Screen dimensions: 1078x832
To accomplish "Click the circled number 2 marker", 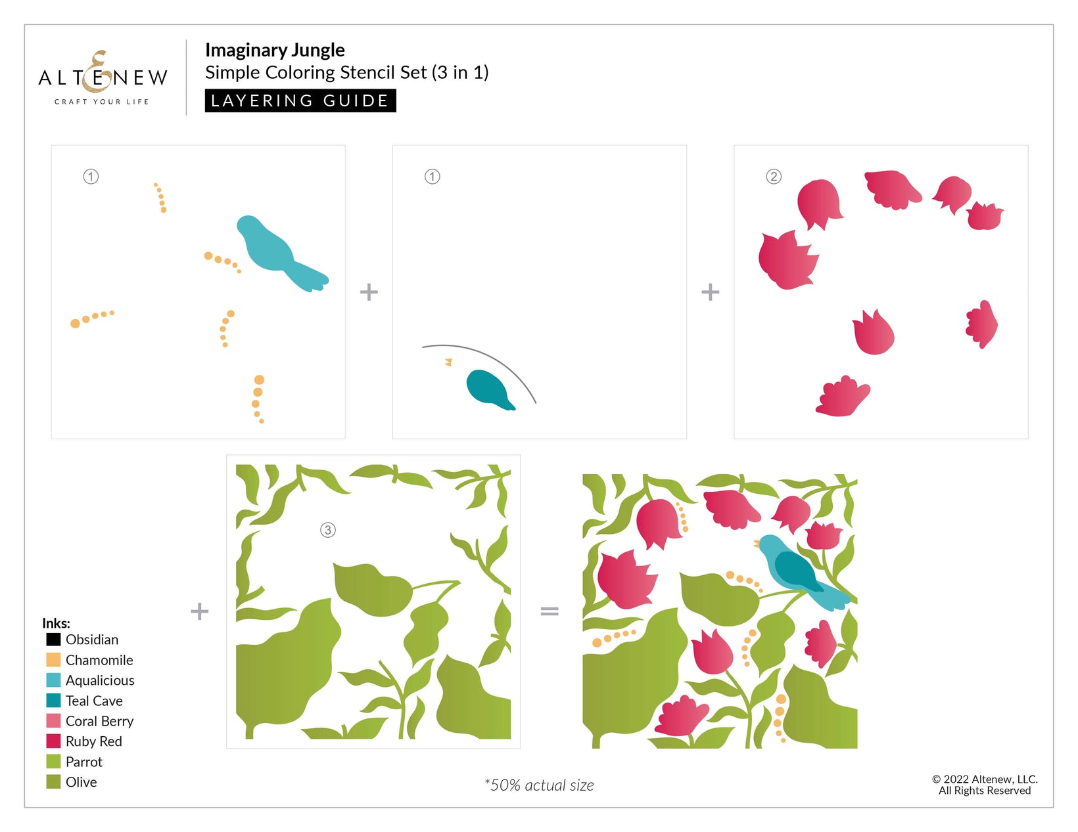I will 774,176.
